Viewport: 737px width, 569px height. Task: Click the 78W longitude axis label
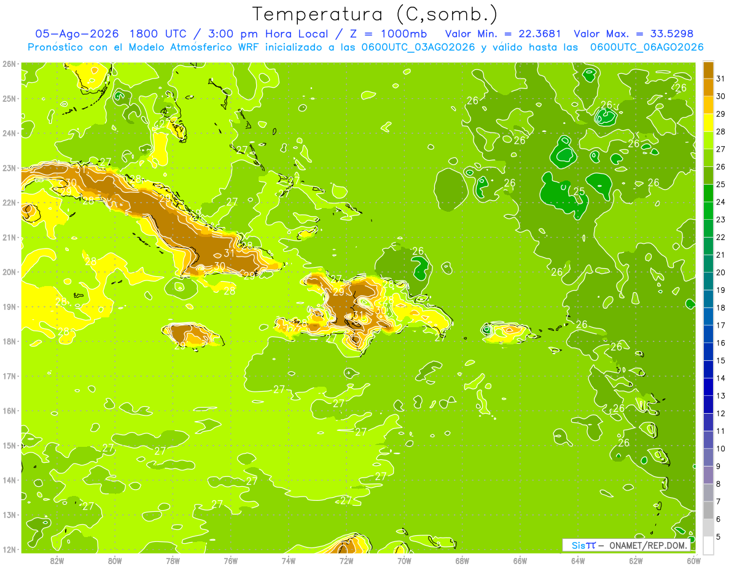click(x=173, y=560)
